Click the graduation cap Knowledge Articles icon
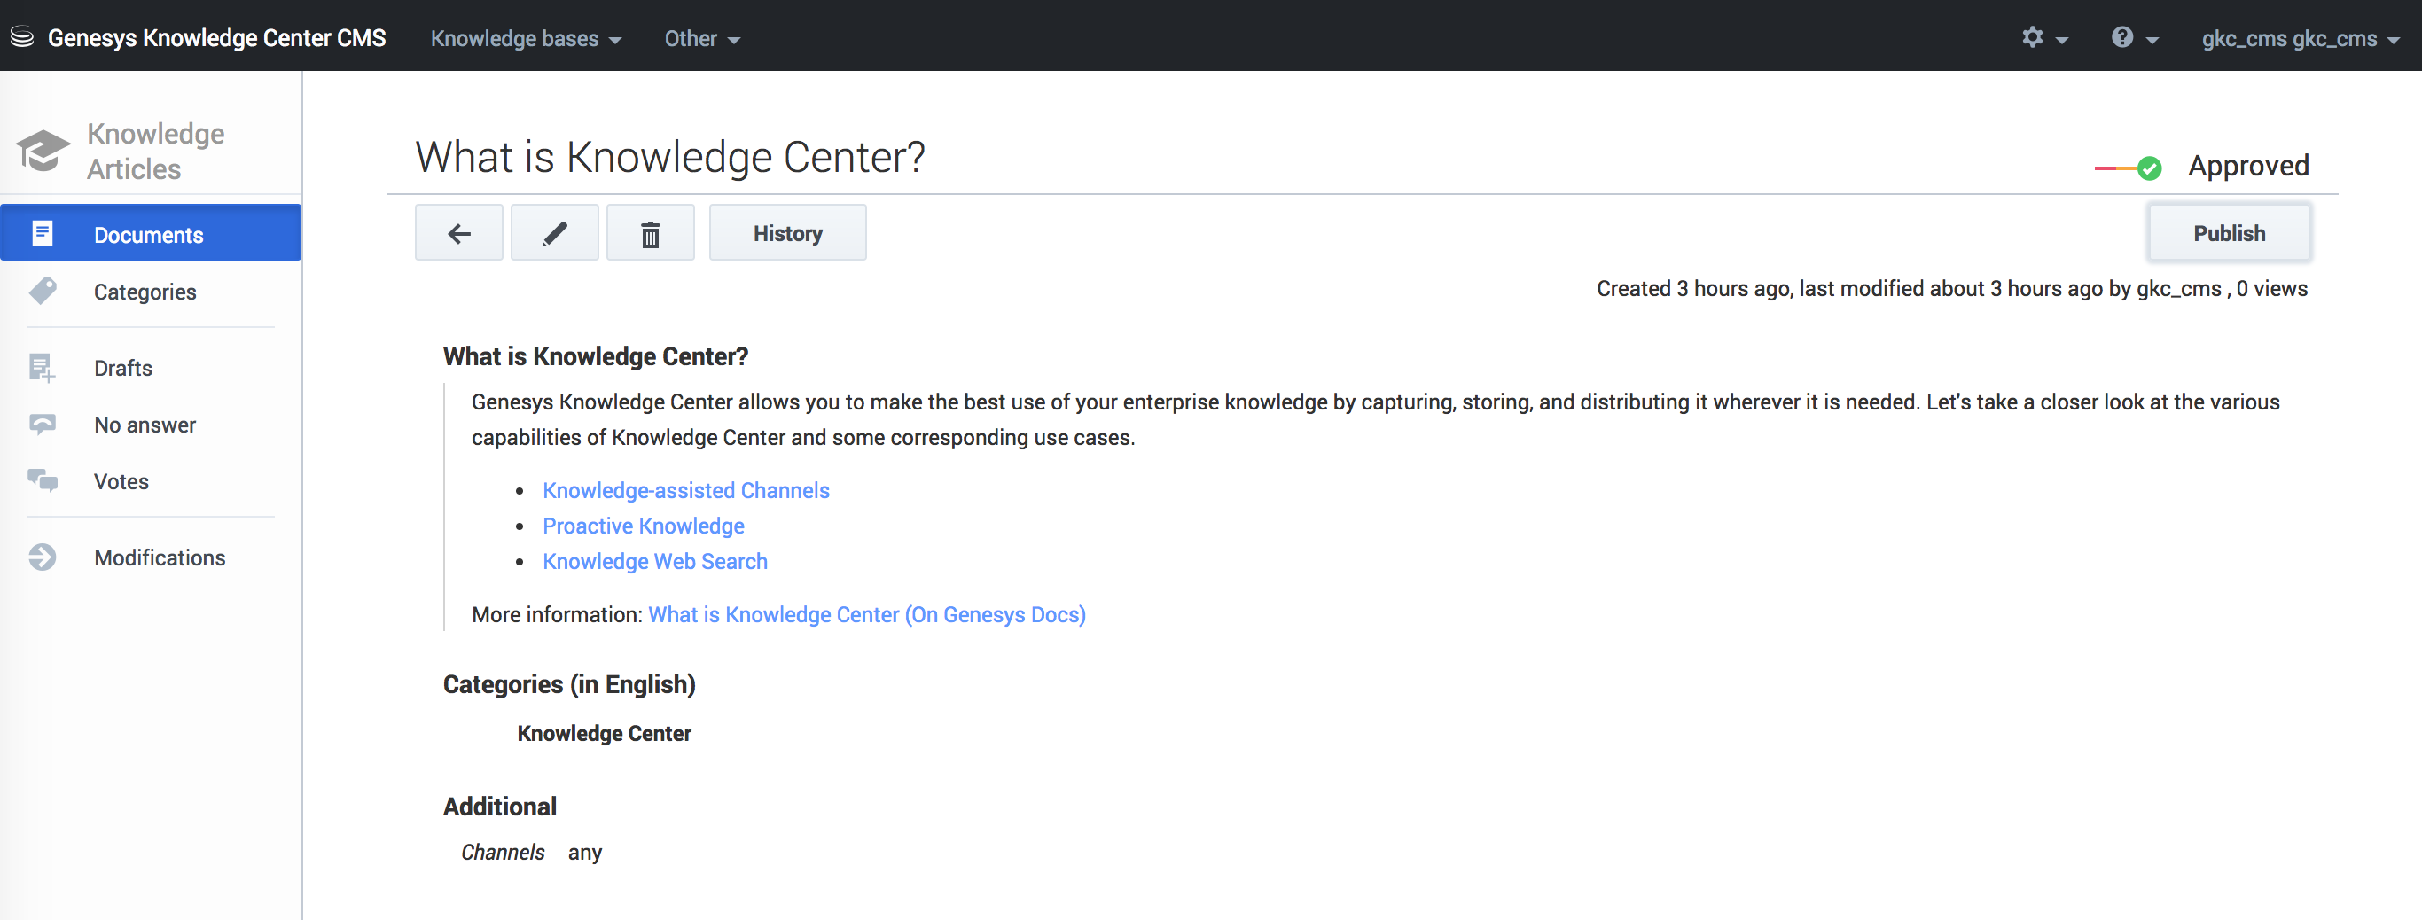2422x920 pixels. (x=43, y=151)
